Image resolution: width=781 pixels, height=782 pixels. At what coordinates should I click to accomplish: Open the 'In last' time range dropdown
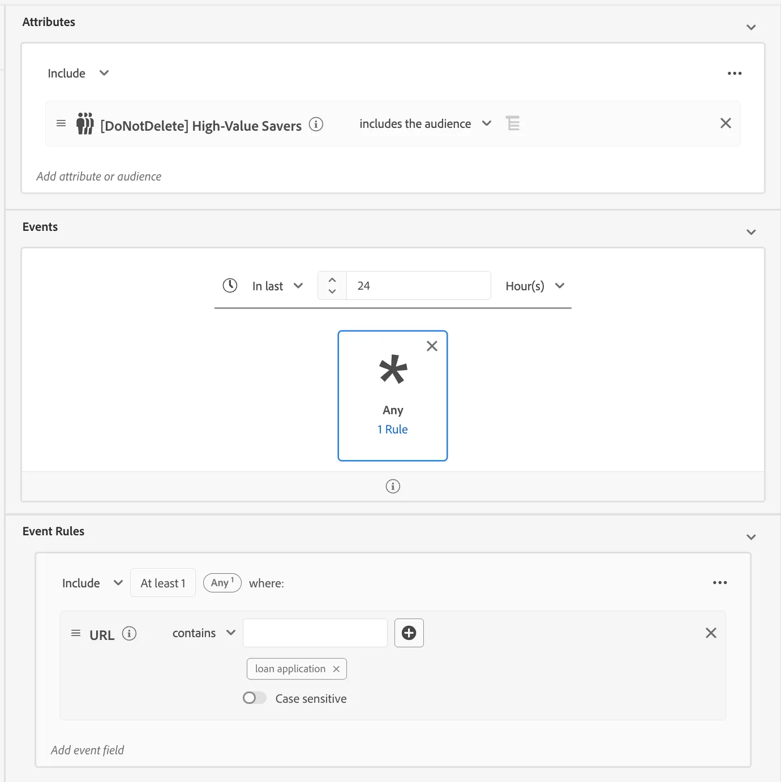tap(277, 286)
